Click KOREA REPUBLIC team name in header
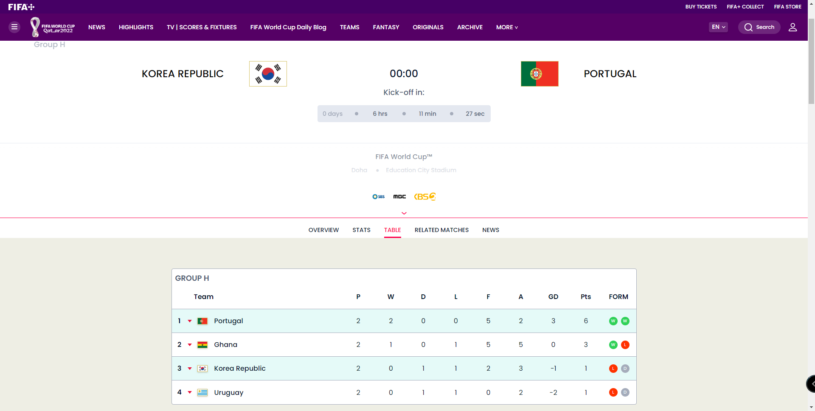 coord(183,74)
